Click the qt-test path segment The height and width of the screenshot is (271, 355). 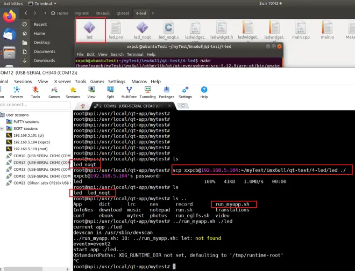pos(123,13)
